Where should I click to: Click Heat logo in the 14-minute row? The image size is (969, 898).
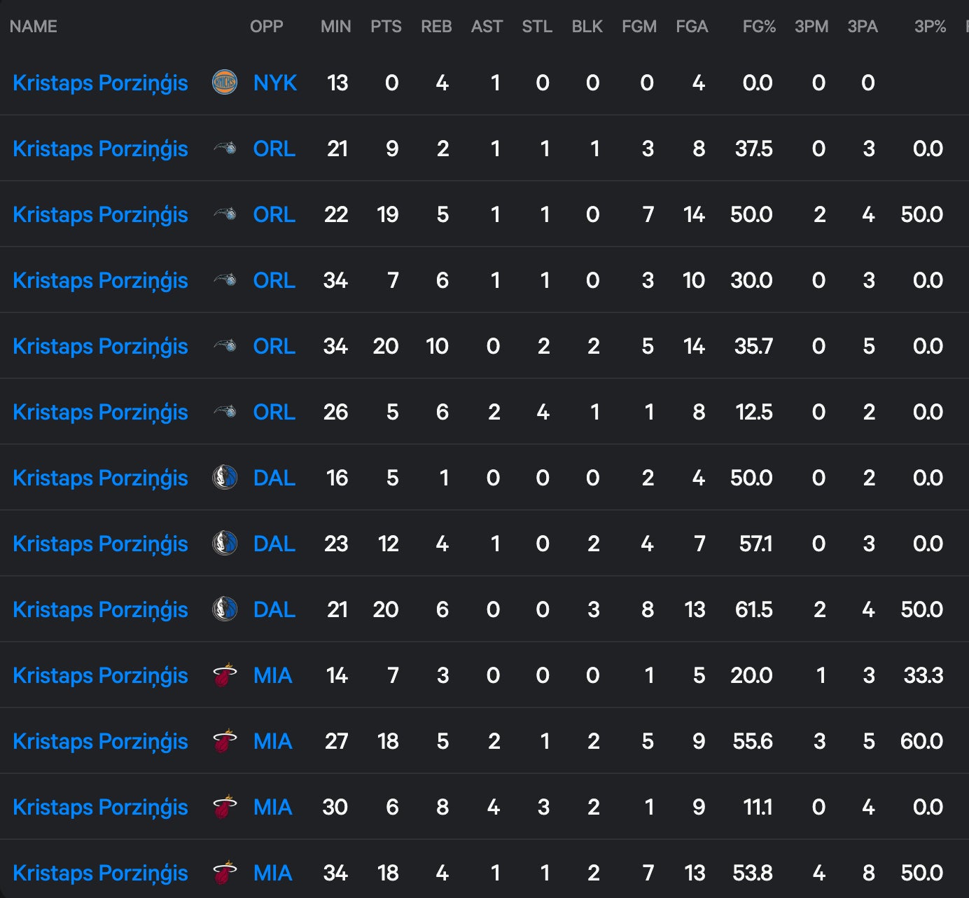click(x=225, y=675)
